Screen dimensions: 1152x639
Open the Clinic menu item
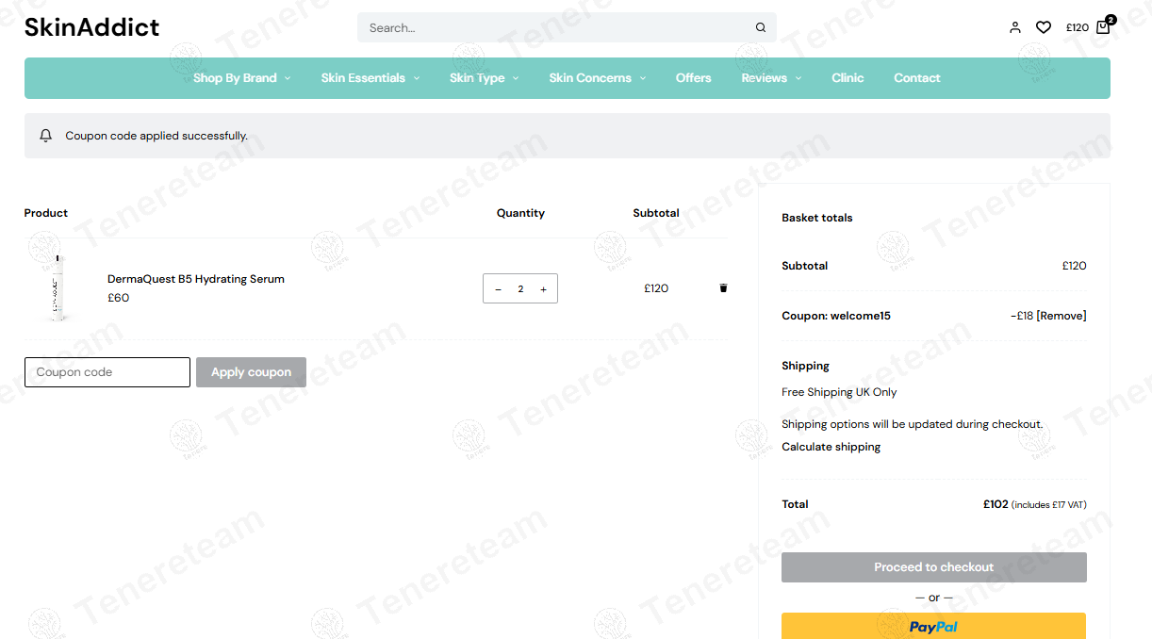(848, 78)
